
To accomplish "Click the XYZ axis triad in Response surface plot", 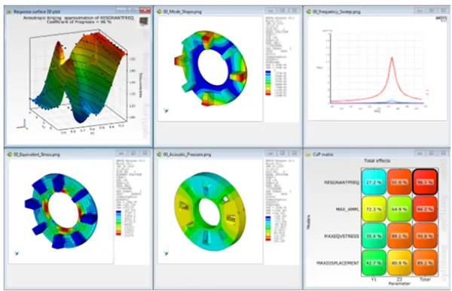I will tap(23, 126).
